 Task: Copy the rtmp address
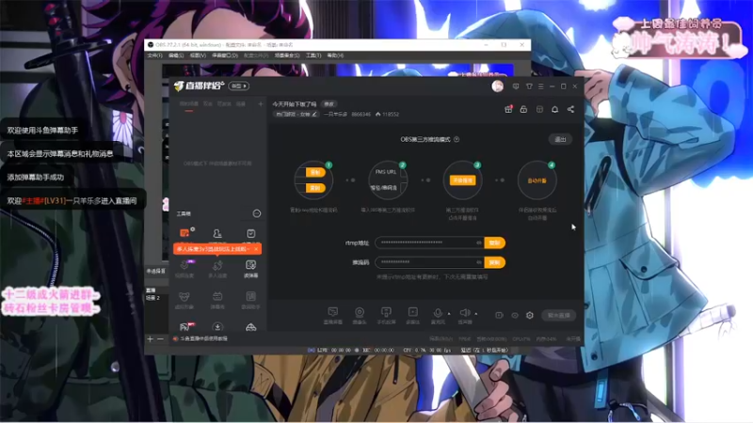[495, 243]
